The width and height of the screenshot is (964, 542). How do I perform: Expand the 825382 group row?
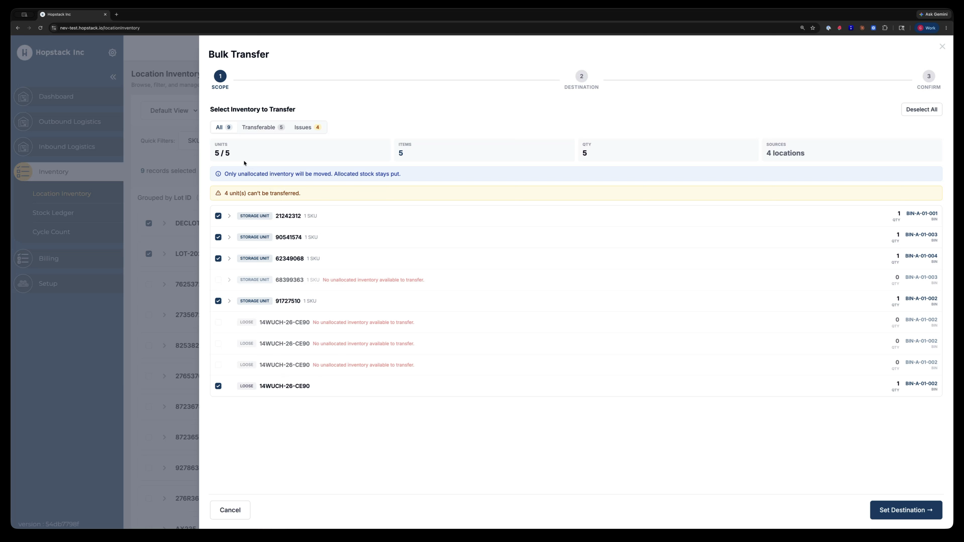point(164,346)
